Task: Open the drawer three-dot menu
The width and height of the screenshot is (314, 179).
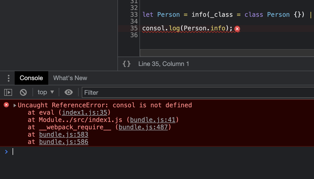Action: 8,78
